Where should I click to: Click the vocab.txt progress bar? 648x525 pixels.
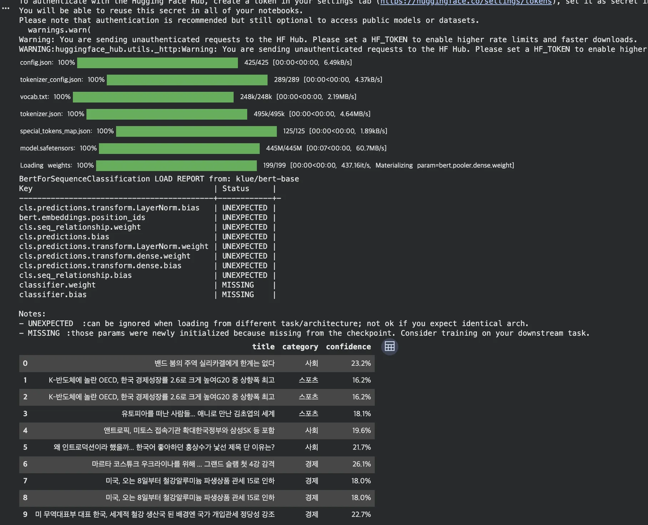point(153,97)
